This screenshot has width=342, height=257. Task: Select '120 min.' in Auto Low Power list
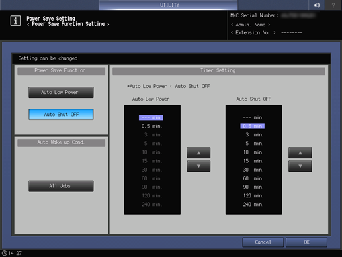coord(151,195)
